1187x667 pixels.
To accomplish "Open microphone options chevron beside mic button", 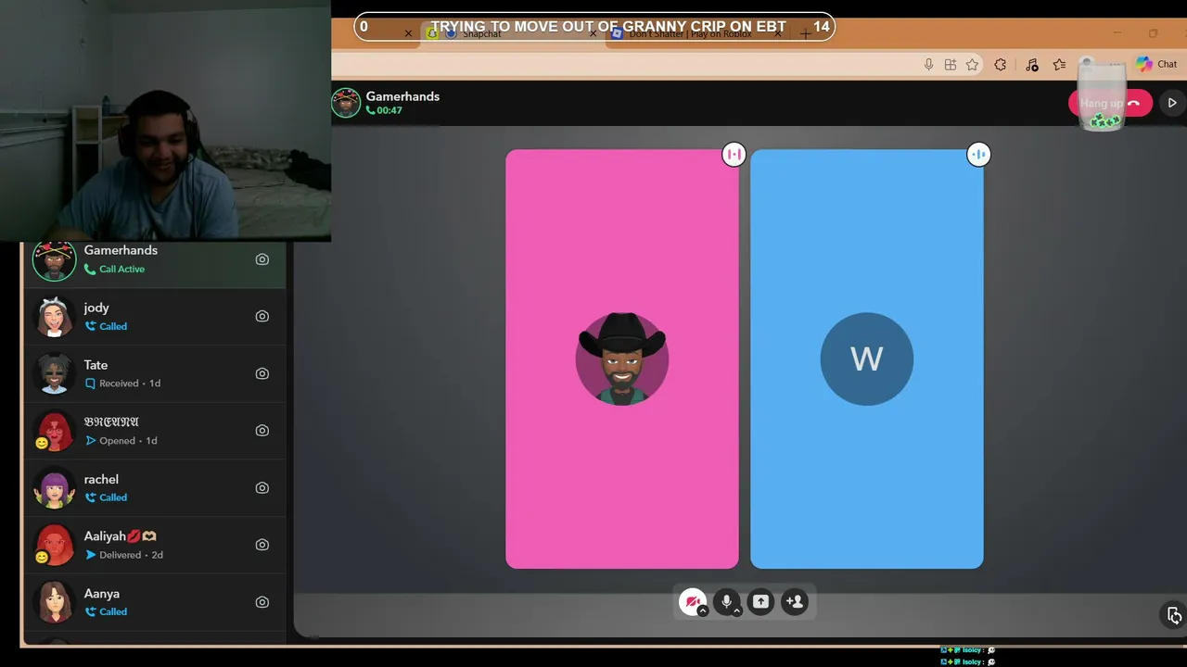I will pos(737,610).
